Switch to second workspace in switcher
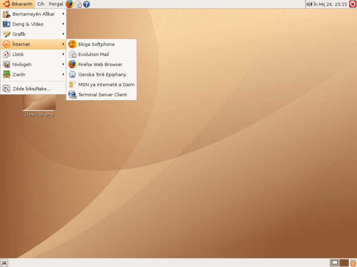Viewport: 357px width, 267px height. pyautogui.click(x=344, y=263)
